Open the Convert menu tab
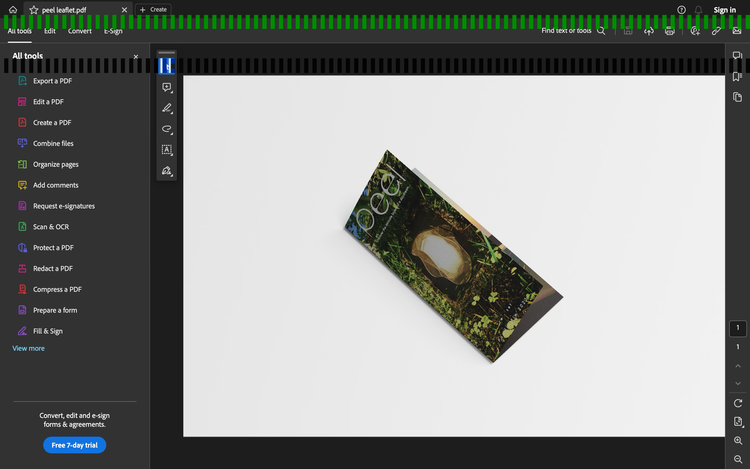 pos(80,31)
